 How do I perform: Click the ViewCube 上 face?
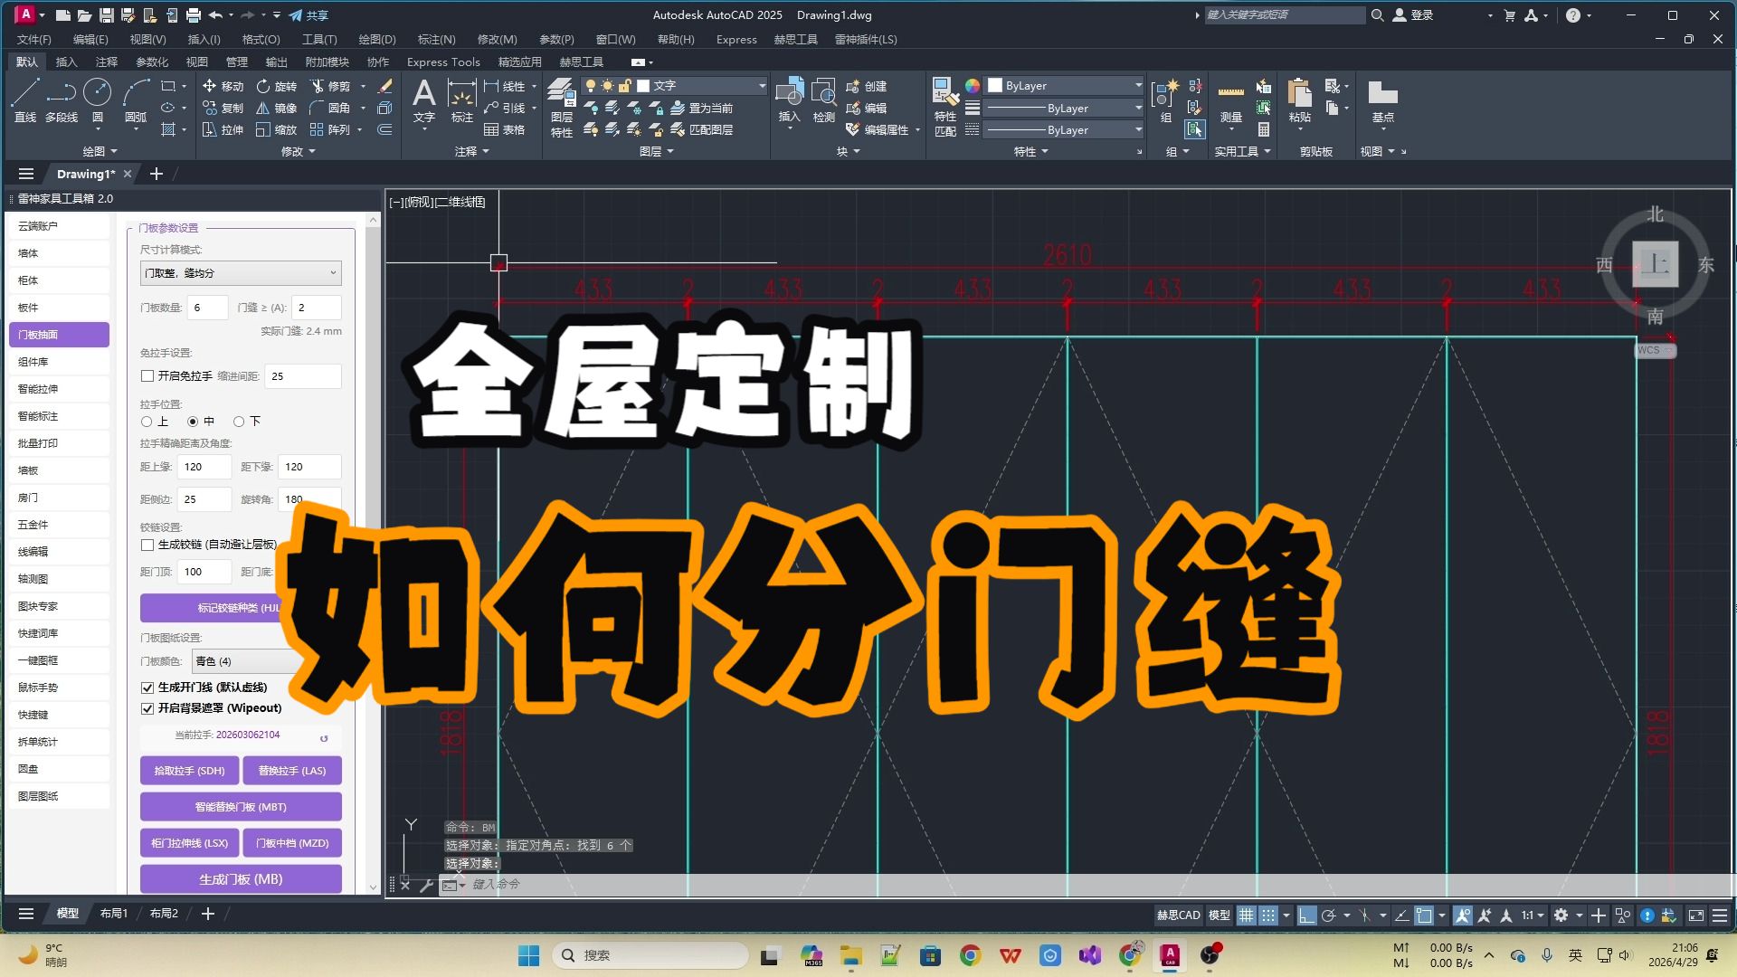(x=1655, y=264)
